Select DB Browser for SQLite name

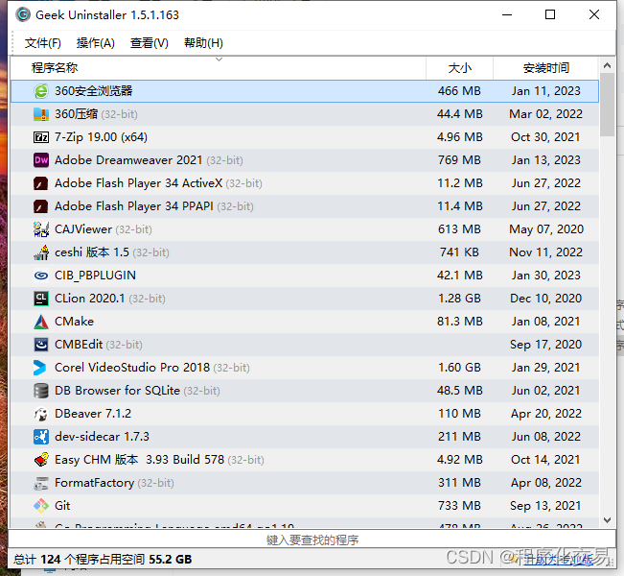(117, 391)
